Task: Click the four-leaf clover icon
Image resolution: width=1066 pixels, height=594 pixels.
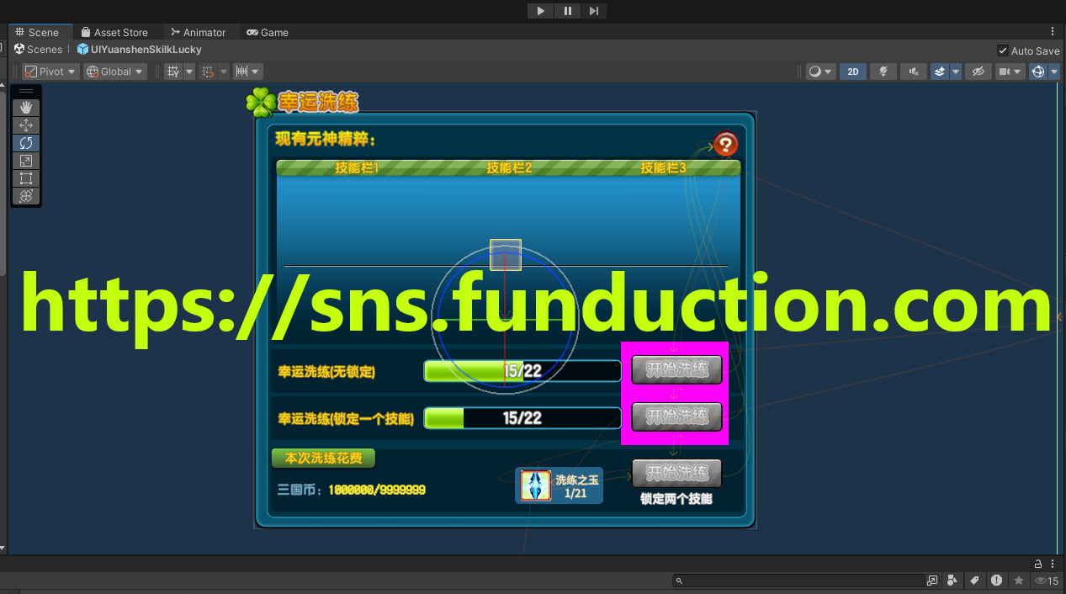Action: pyautogui.click(x=261, y=103)
